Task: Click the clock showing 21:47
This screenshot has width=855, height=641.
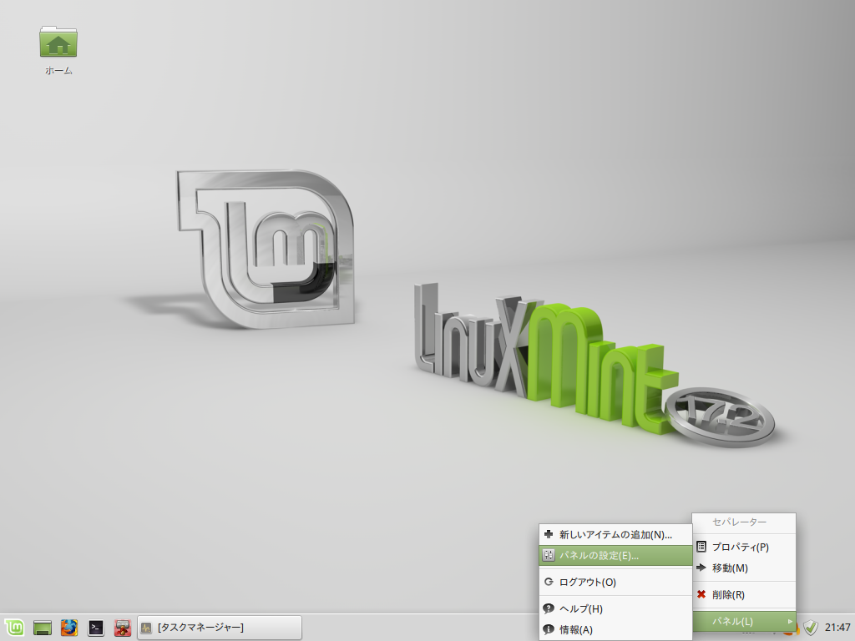Action: [x=837, y=627]
